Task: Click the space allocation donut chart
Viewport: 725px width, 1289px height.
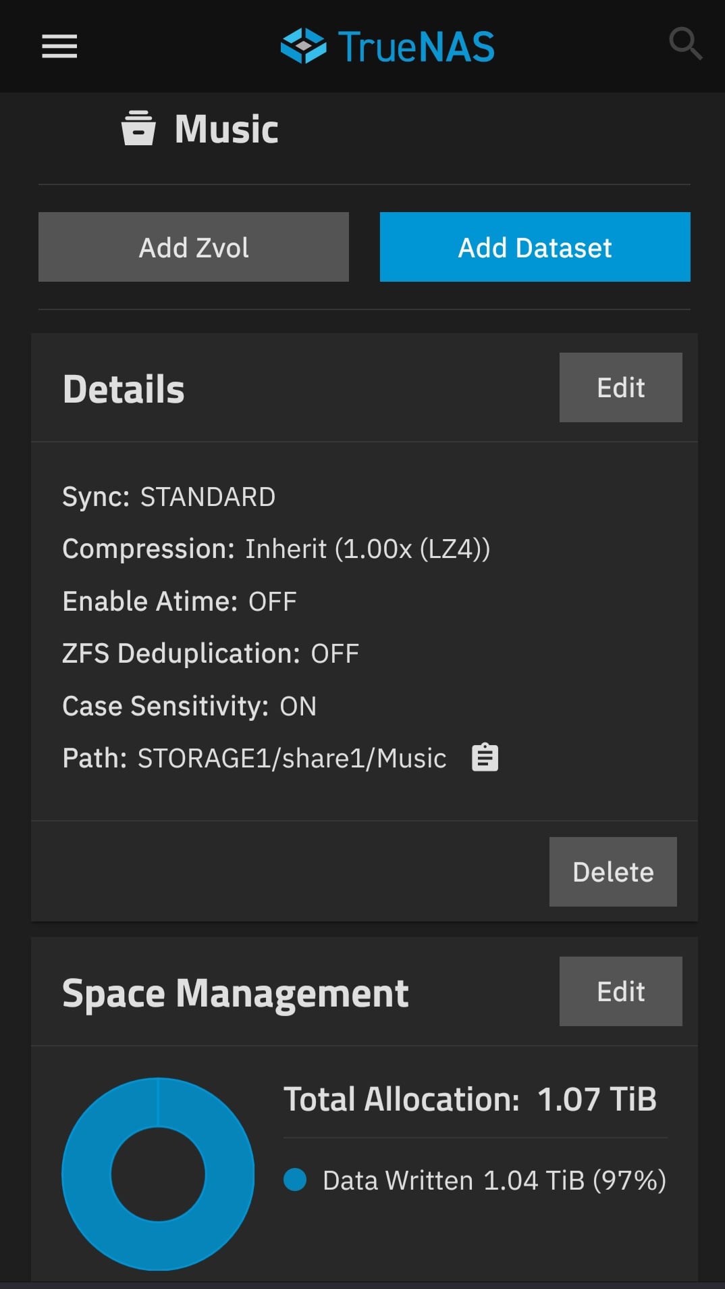Action: (x=158, y=1174)
